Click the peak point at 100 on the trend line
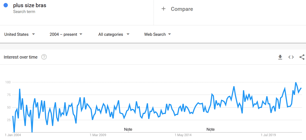This screenshot has height=140, width=306. pos(296,82)
